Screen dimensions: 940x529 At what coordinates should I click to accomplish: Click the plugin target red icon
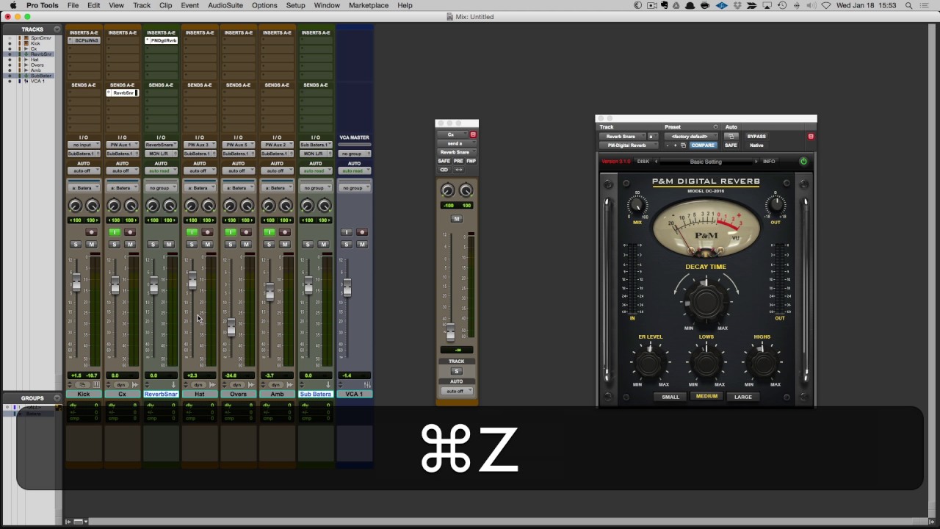click(x=811, y=137)
